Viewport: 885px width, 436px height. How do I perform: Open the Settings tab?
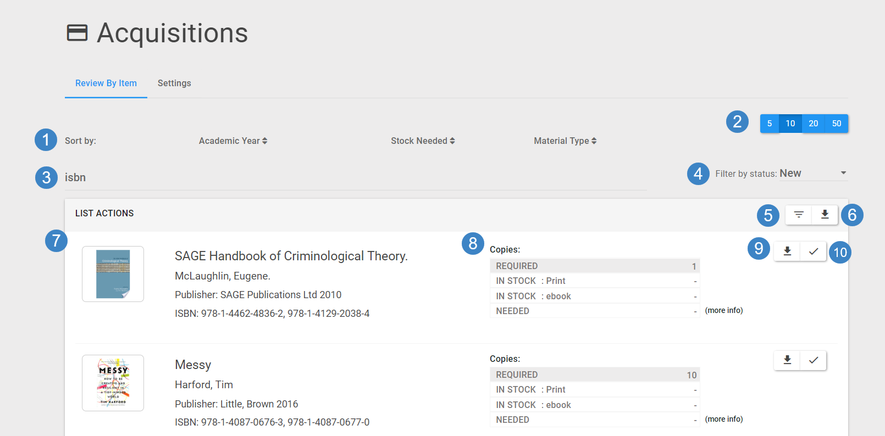(x=174, y=83)
